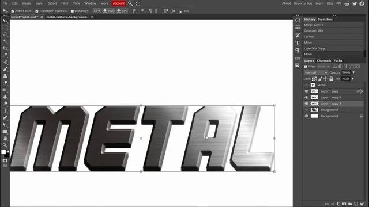Open the File menu

(x=5, y=3)
